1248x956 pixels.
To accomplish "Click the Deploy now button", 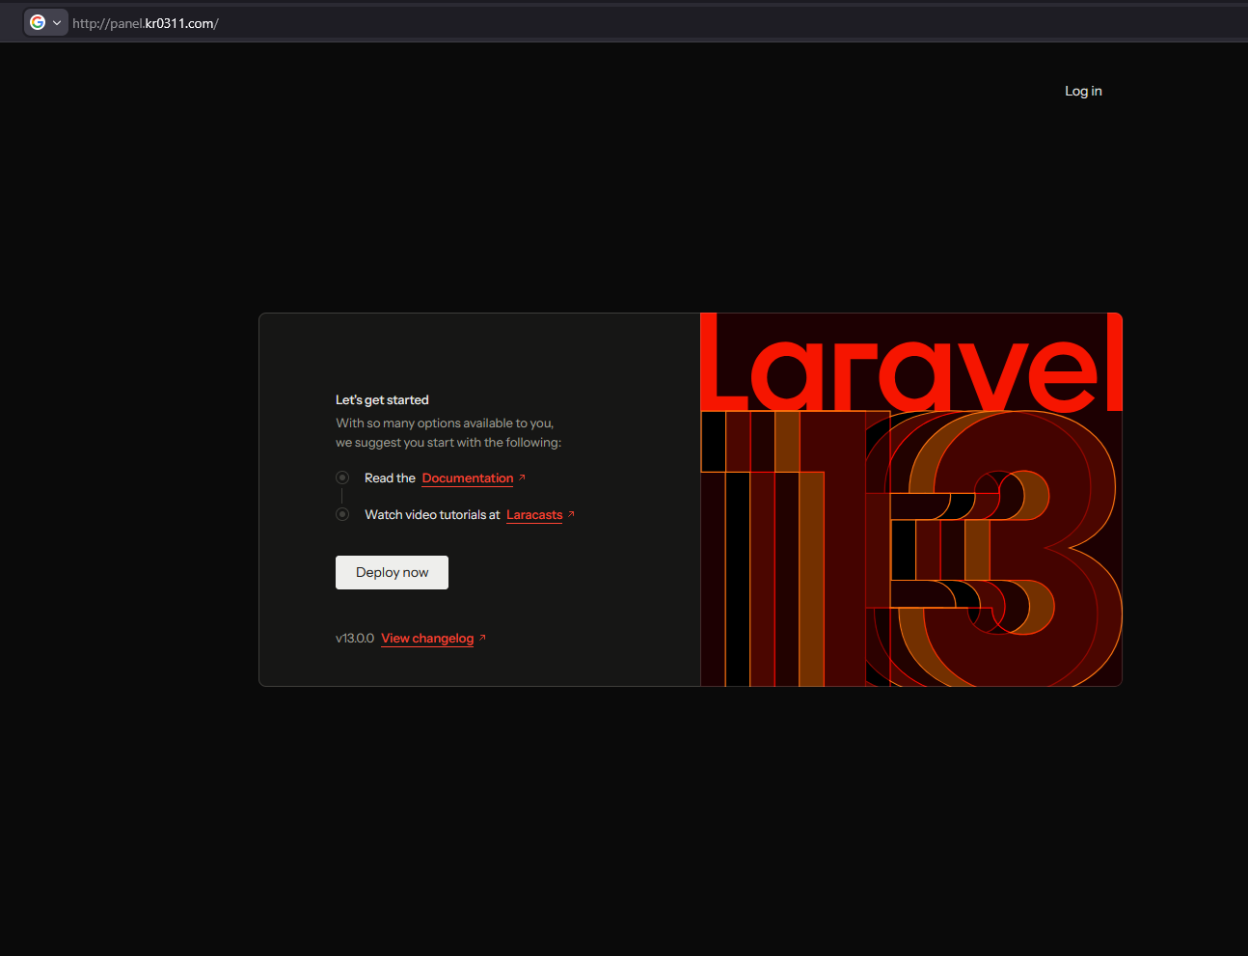I will pos(392,572).
